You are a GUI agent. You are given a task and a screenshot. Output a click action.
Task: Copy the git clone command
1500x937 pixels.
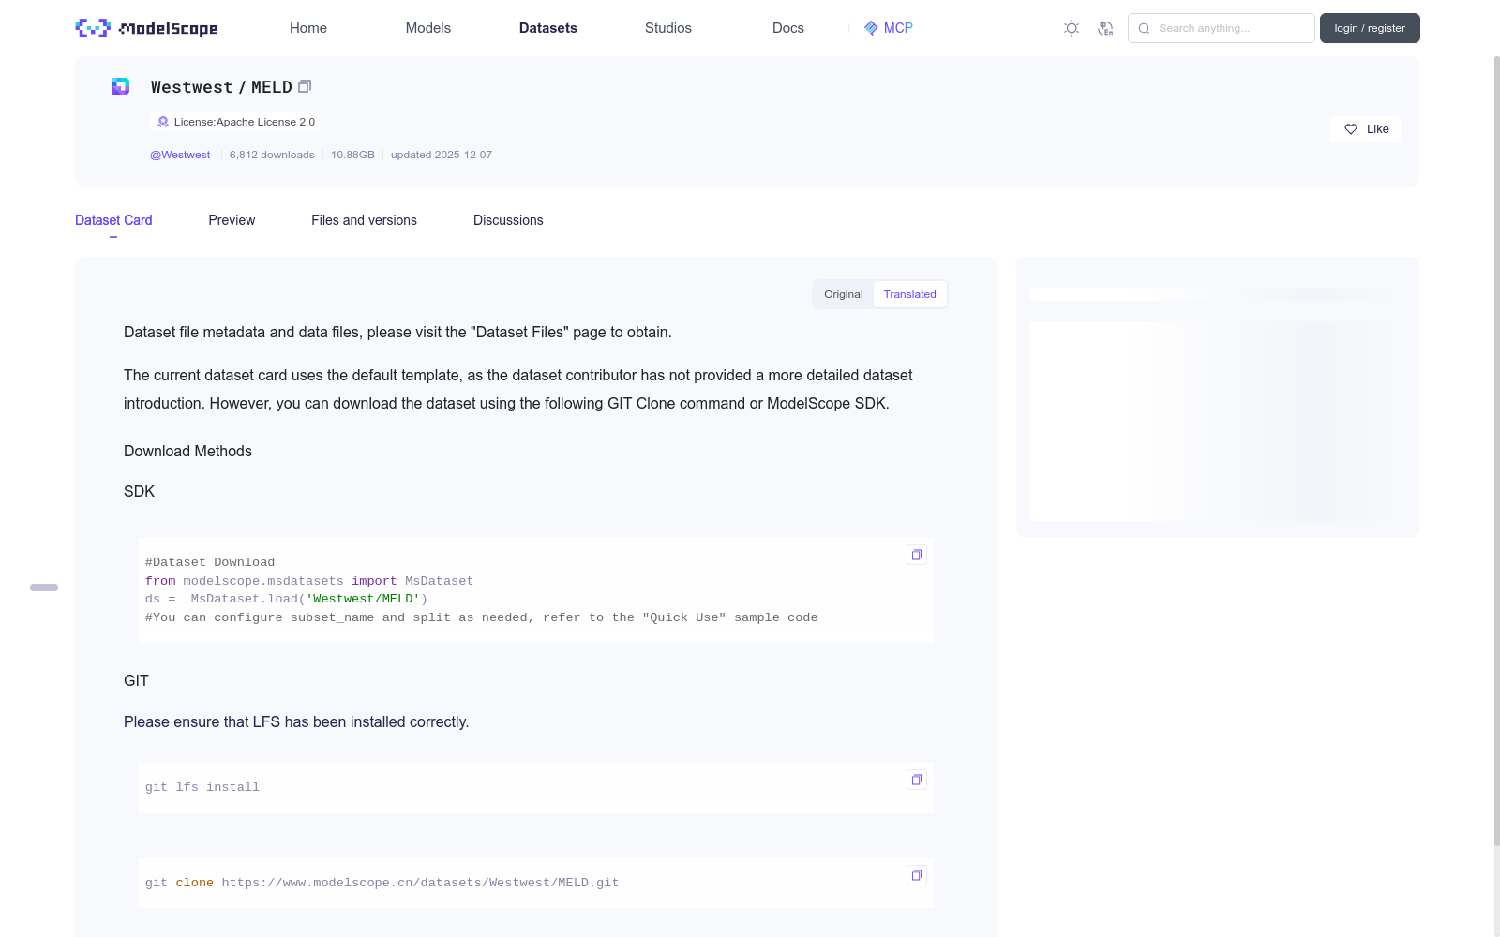pos(917,875)
